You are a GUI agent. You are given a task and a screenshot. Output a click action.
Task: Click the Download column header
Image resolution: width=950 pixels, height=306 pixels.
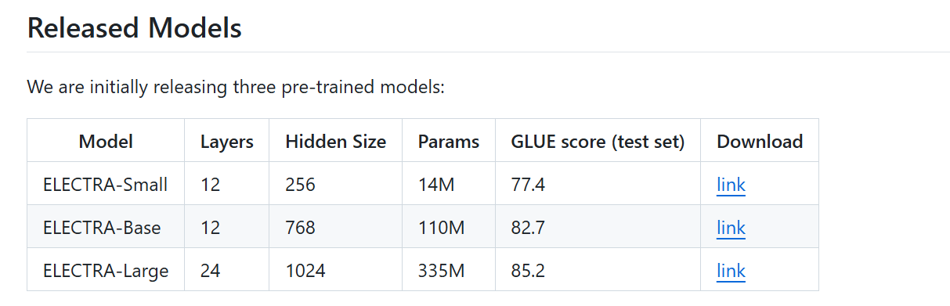[760, 142]
